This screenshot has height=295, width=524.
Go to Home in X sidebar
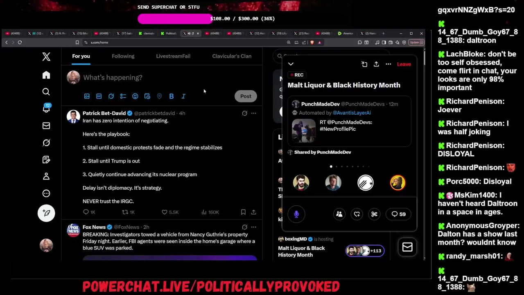(46, 75)
